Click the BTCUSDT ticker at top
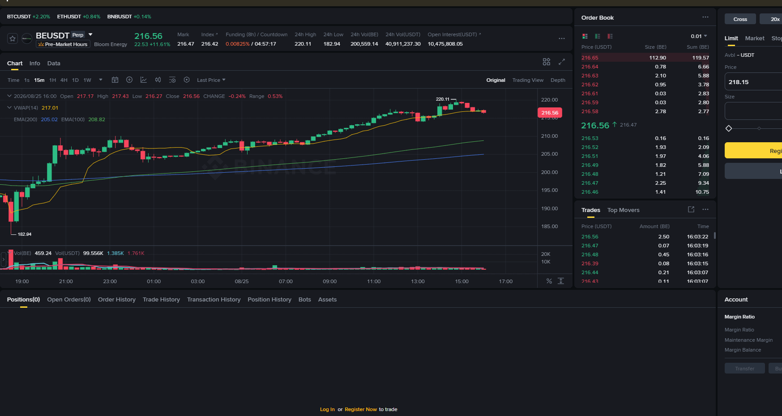Image resolution: width=782 pixels, height=416 pixels. (x=29, y=17)
